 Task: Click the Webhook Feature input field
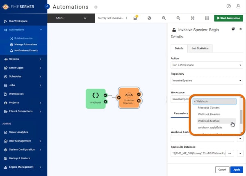pos(202,139)
